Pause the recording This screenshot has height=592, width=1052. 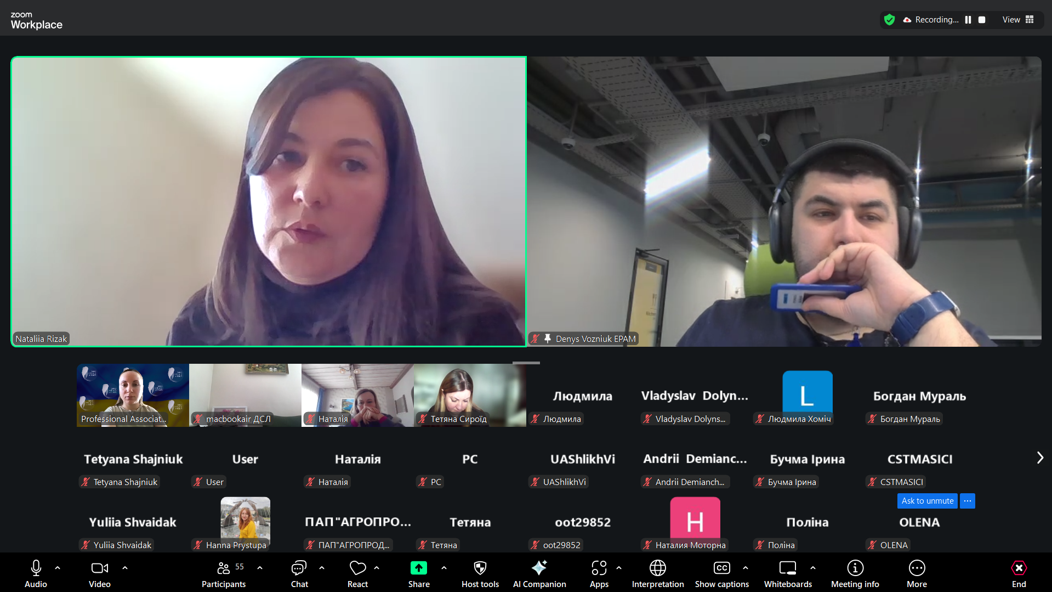point(968,20)
